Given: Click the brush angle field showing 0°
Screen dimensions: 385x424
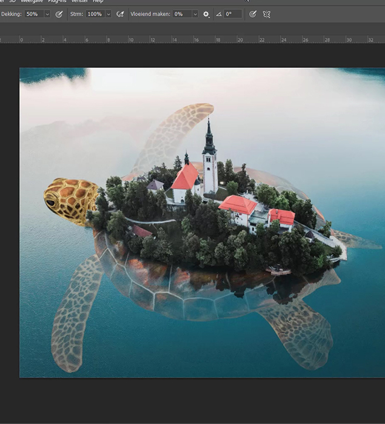Looking at the screenshot, I should click(233, 14).
